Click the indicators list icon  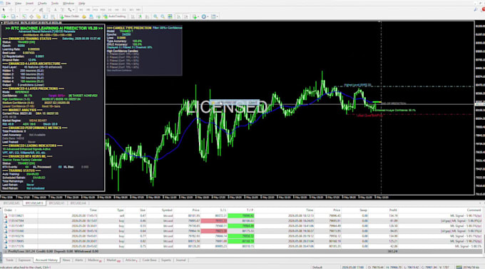pos(195,16)
